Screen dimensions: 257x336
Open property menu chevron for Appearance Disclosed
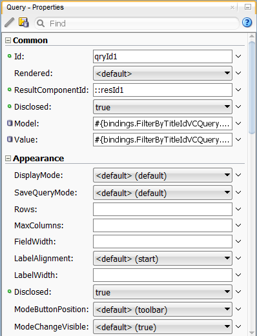pos(238,292)
